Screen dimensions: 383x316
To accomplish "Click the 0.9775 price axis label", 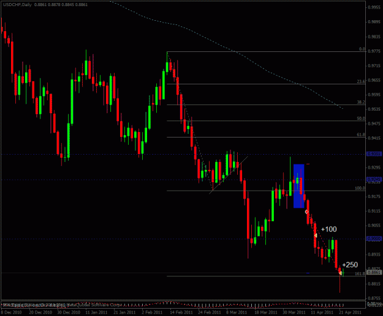I will (374, 51).
